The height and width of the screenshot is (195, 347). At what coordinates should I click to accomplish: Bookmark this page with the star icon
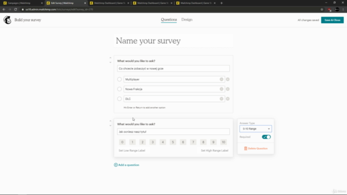click(322, 10)
